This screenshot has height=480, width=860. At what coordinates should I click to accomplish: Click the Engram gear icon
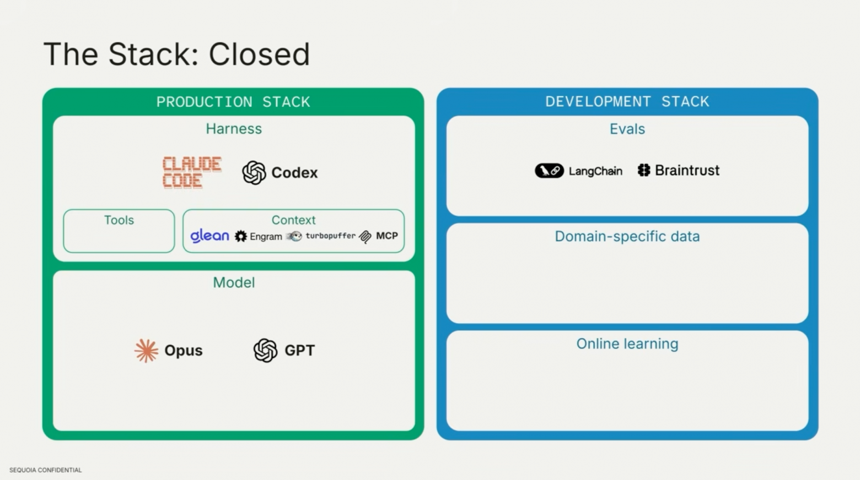click(x=241, y=236)
